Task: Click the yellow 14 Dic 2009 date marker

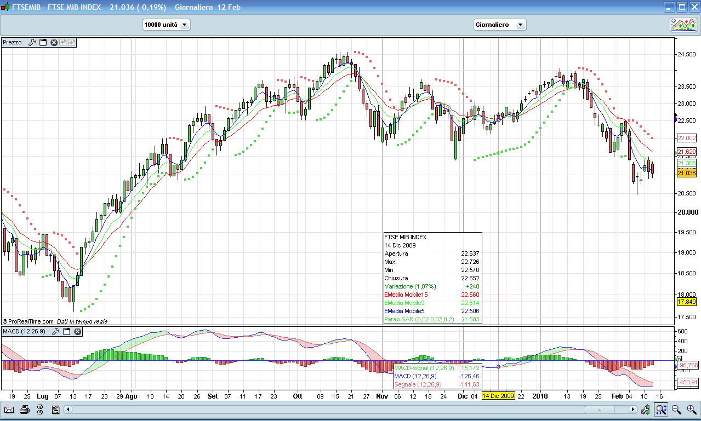Action: tap(498, 396)
